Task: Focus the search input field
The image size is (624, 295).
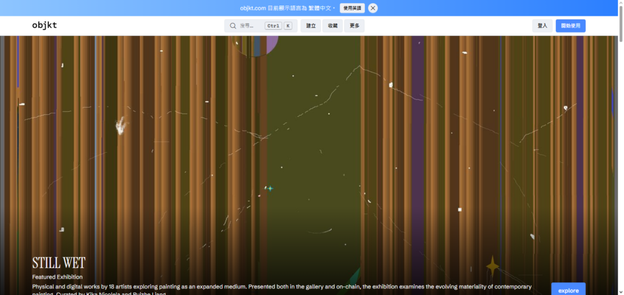Action: coord(261,26)
